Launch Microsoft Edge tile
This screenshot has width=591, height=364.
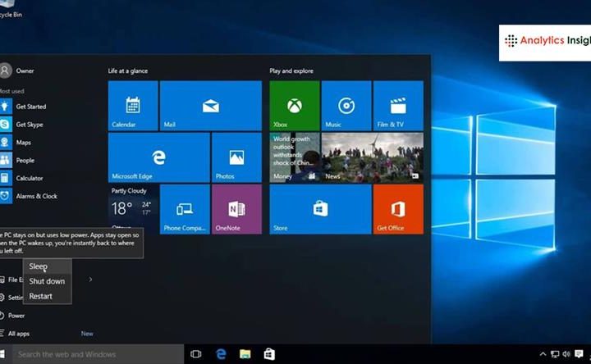pos(158,157)
